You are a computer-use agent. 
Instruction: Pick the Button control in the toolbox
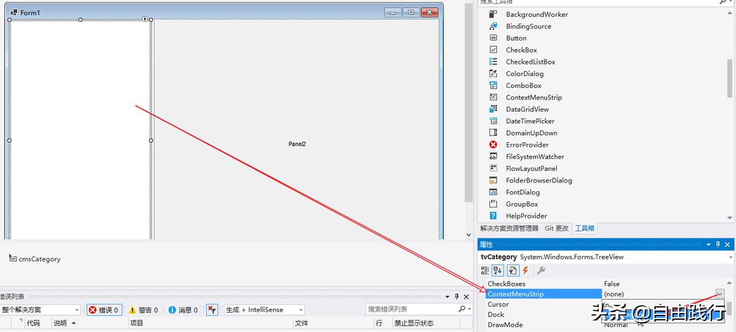516,38
